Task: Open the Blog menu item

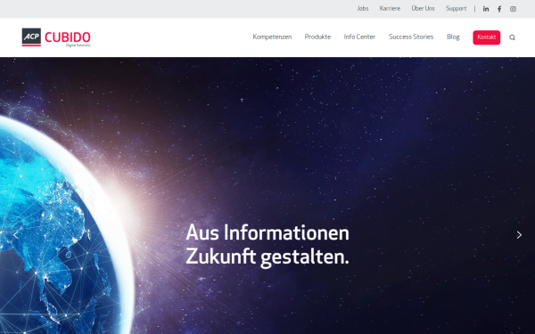Action: point(453,37)
